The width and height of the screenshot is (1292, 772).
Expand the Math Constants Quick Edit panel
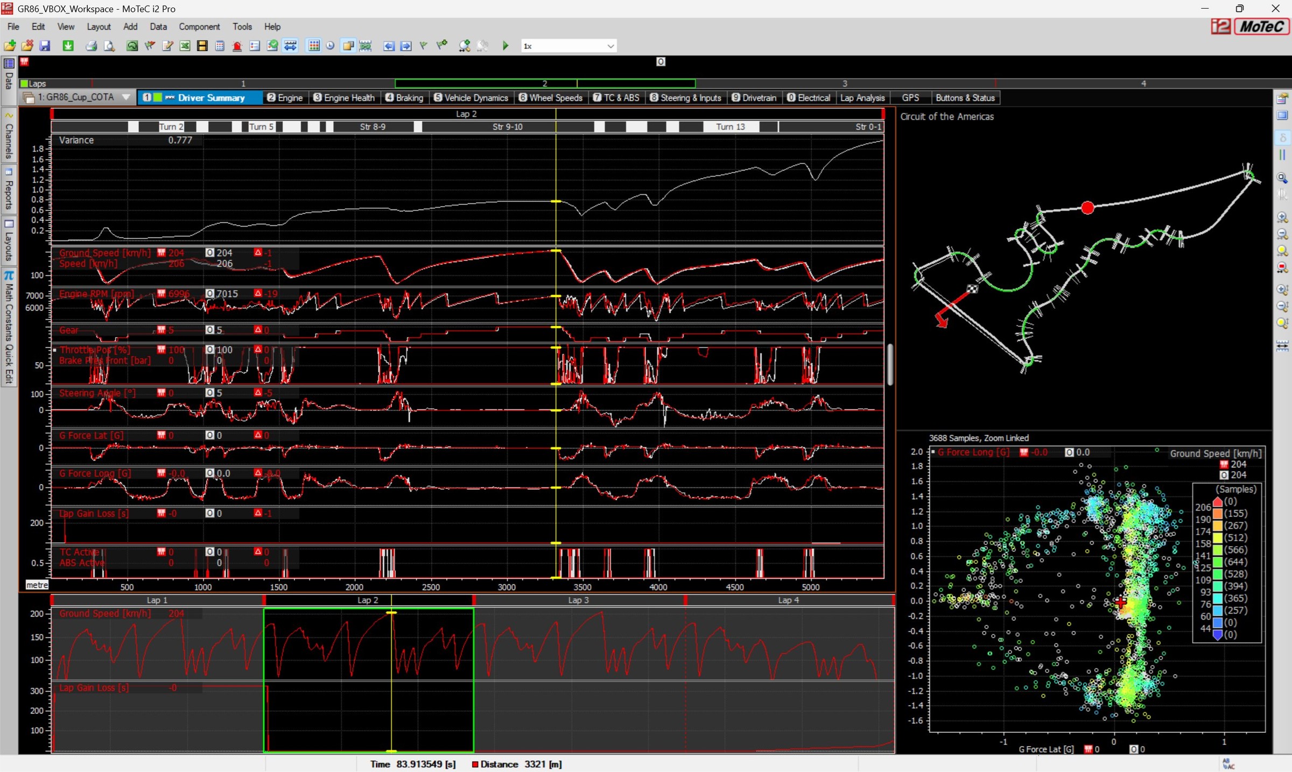tap(9, 327)
